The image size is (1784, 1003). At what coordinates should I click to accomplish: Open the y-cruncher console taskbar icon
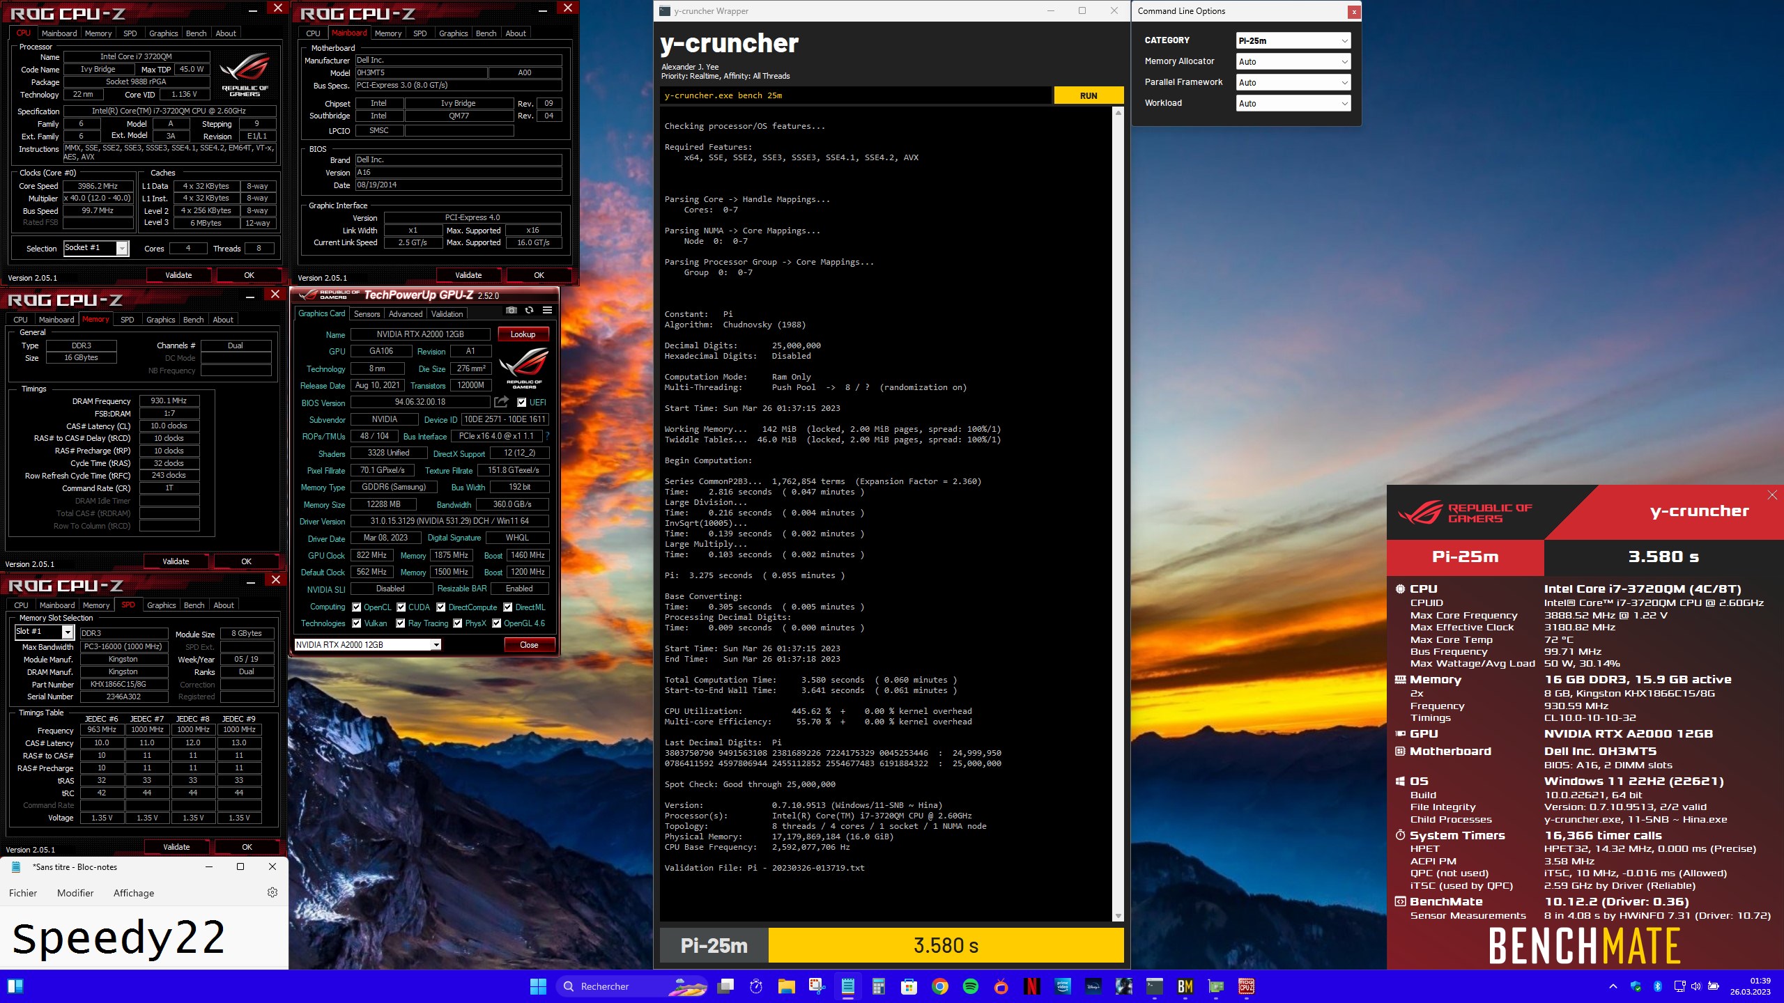pos(1155,986)
